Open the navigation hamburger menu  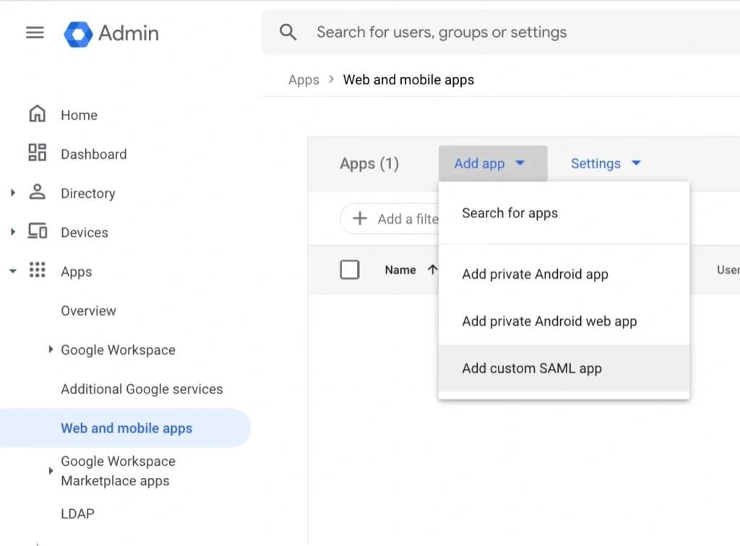34,32
